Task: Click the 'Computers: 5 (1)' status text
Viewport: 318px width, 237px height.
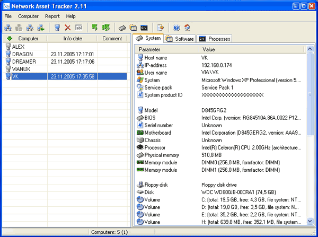Action: pyautogui.click(x=110, y=232)
